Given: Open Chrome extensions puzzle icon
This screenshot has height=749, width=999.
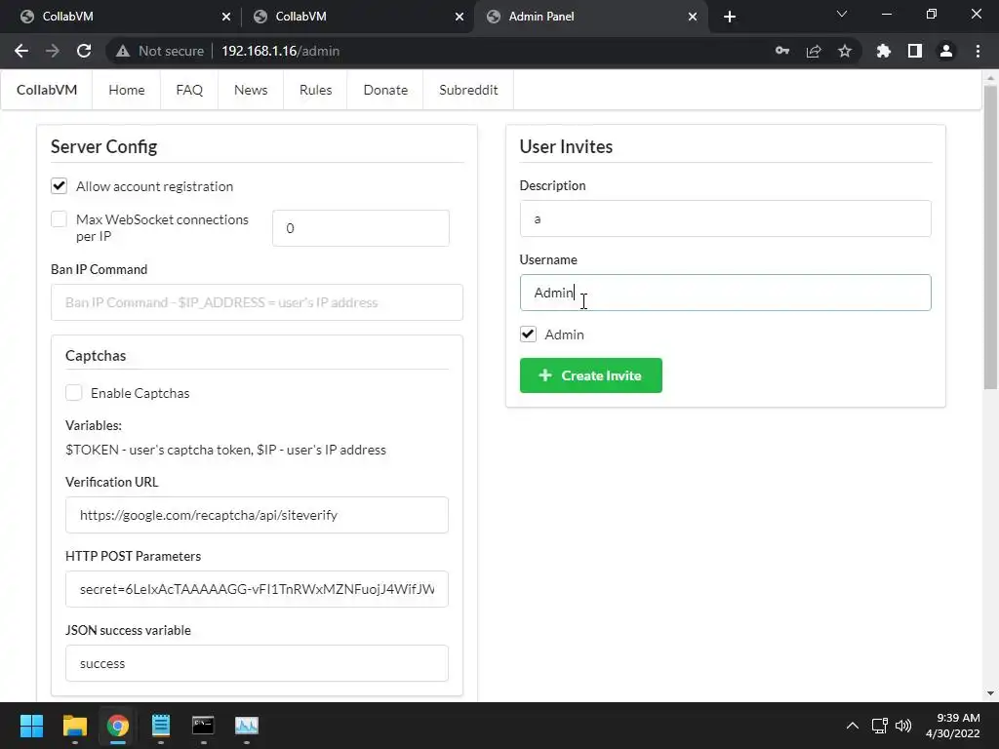Looking at the screenshot, I should (x=884, y=51).
